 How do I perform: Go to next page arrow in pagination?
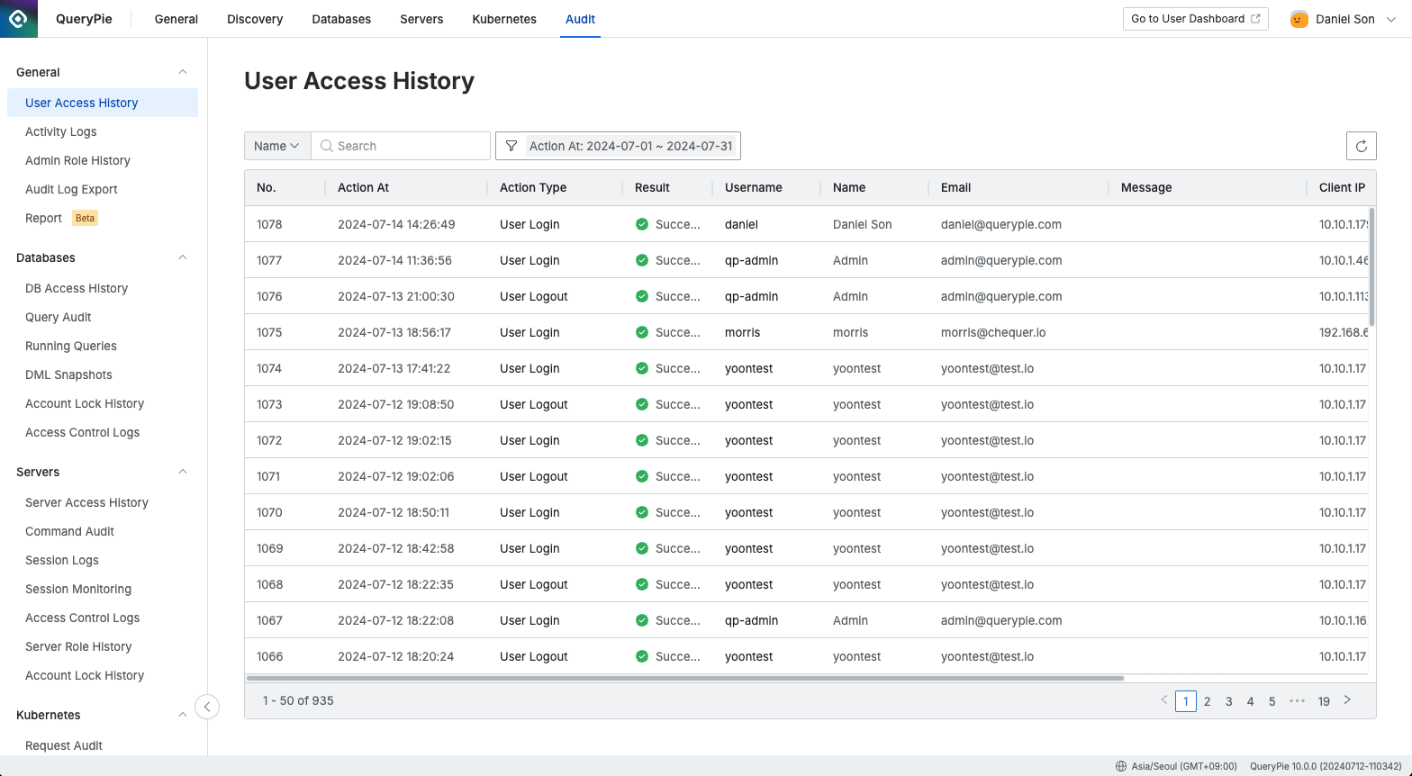[x=1347, y=700]
